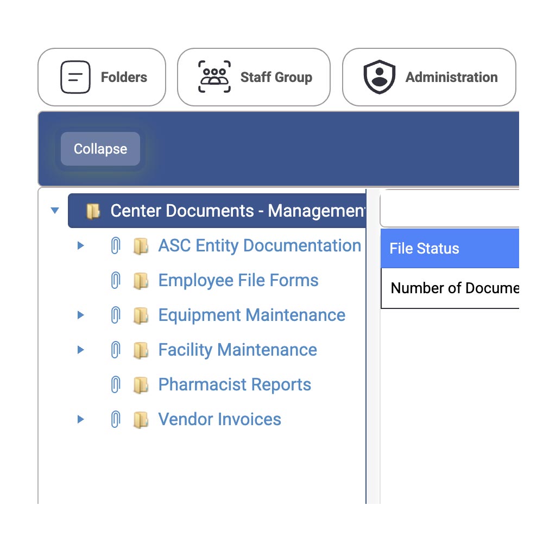Image resolution: width=543 pixels, height=543 pixels.
Task: Open the Staff Group section
Action: 254,77
